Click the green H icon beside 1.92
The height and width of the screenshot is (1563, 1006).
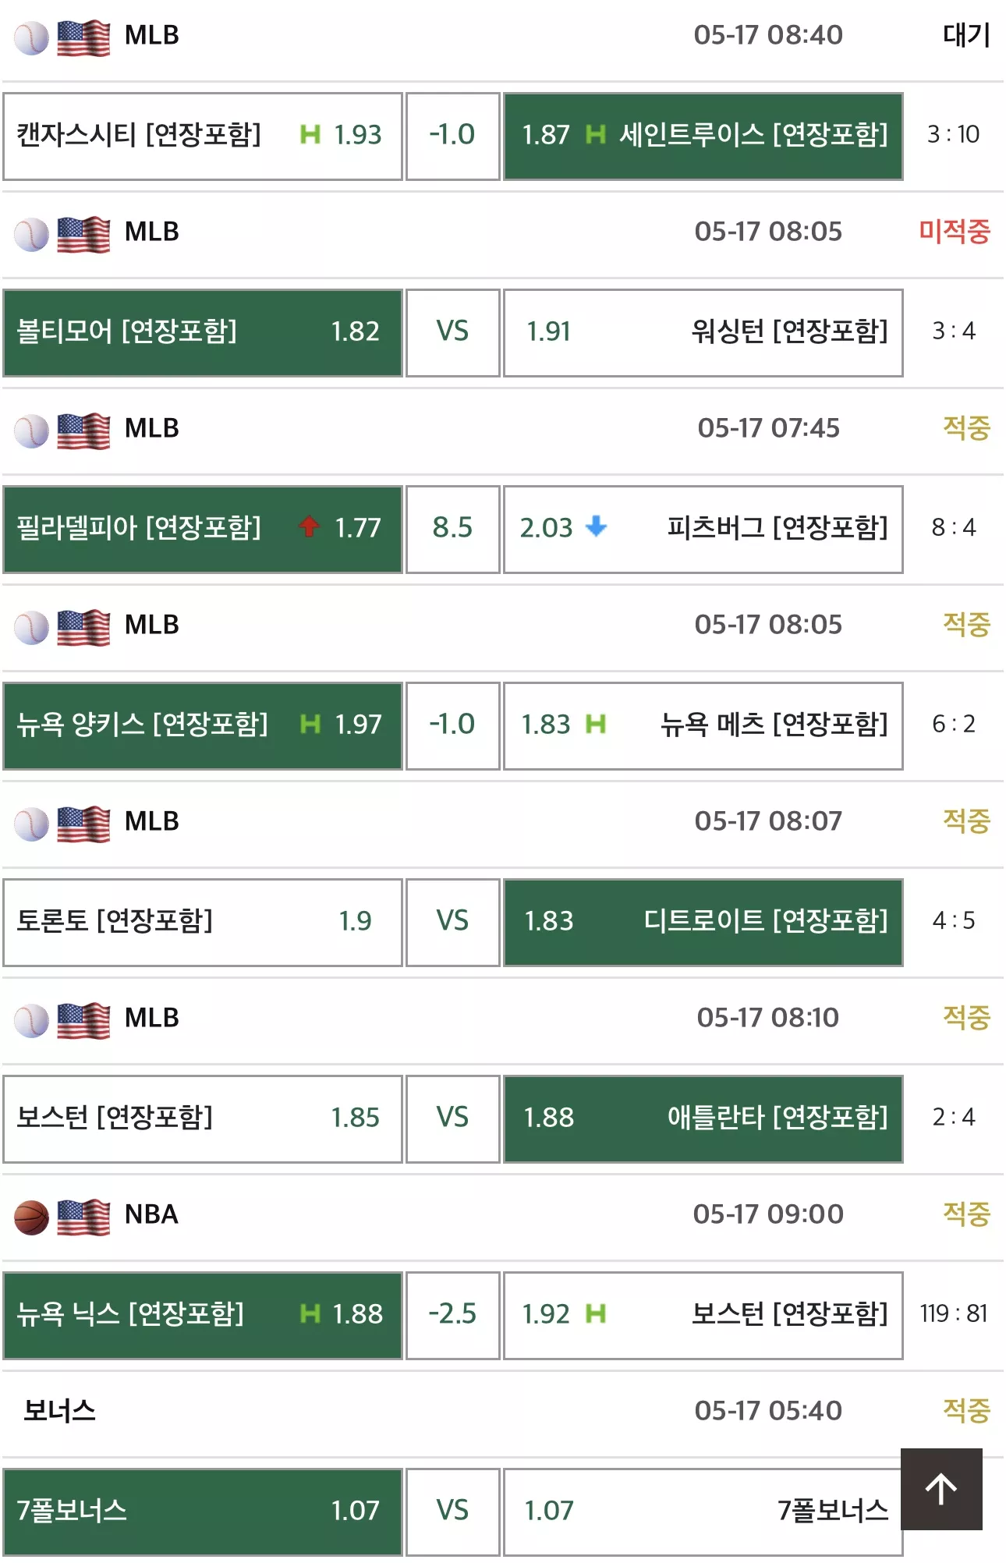(x=596, y=1313)
